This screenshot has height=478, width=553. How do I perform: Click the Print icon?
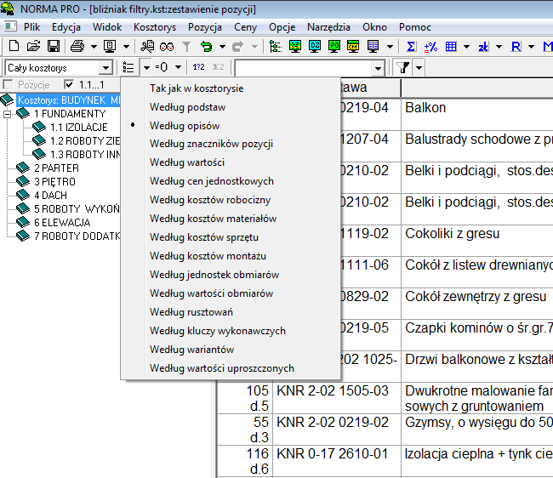point(77,45)
